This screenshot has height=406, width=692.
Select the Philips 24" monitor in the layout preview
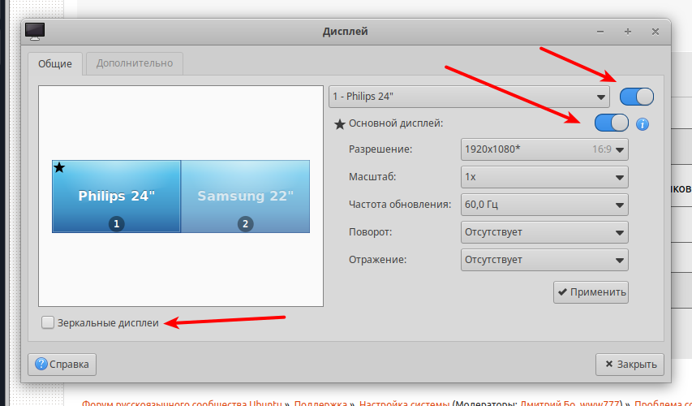(117, 197)
